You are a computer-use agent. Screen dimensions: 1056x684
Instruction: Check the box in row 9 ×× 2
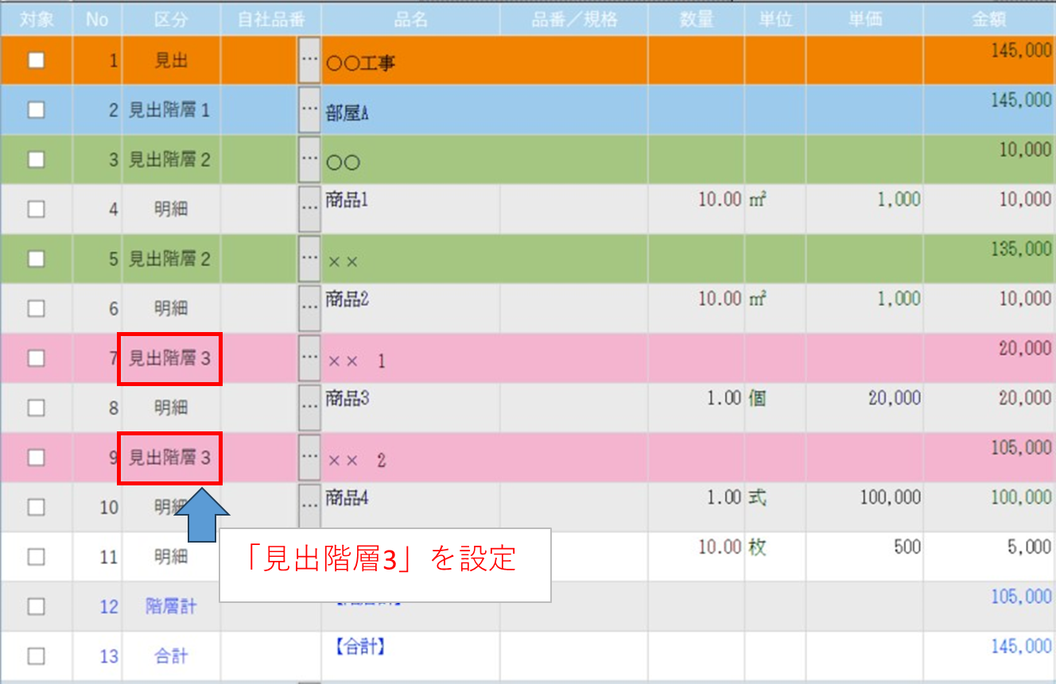[36, 458]
